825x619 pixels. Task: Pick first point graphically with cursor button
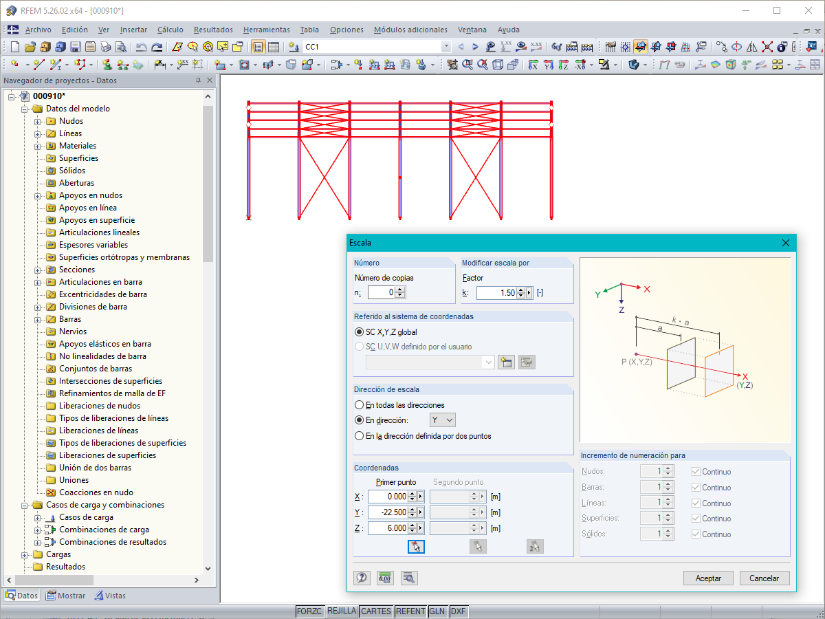[416, 547]
